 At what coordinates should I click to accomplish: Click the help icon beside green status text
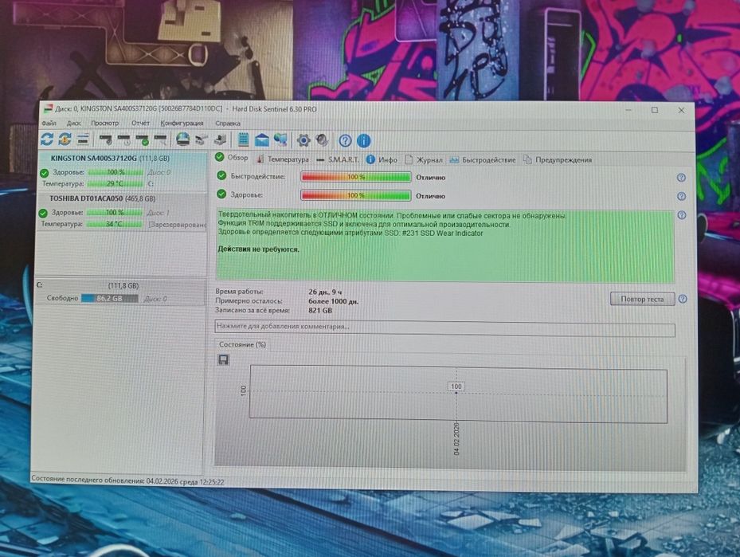coord(682,215)
